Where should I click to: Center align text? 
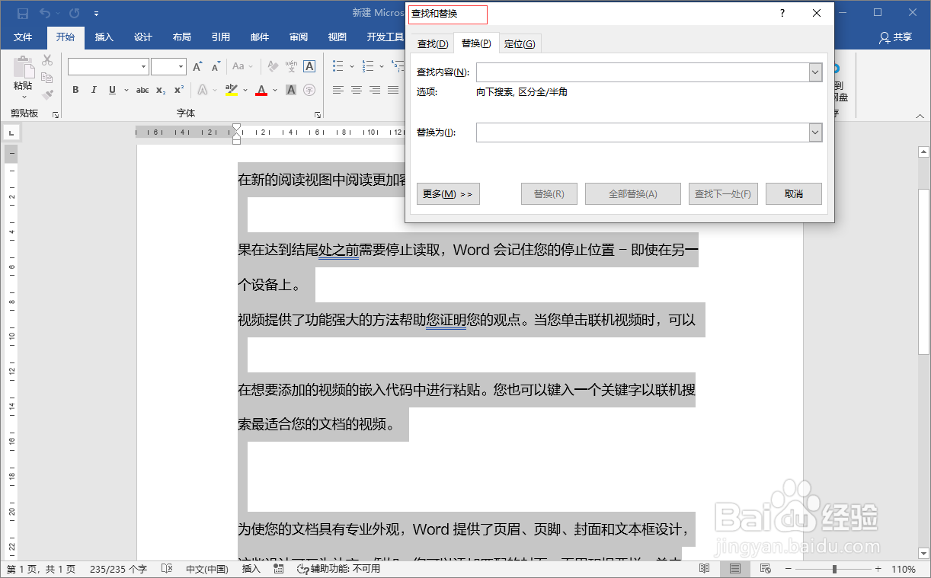tap(357, 90)
